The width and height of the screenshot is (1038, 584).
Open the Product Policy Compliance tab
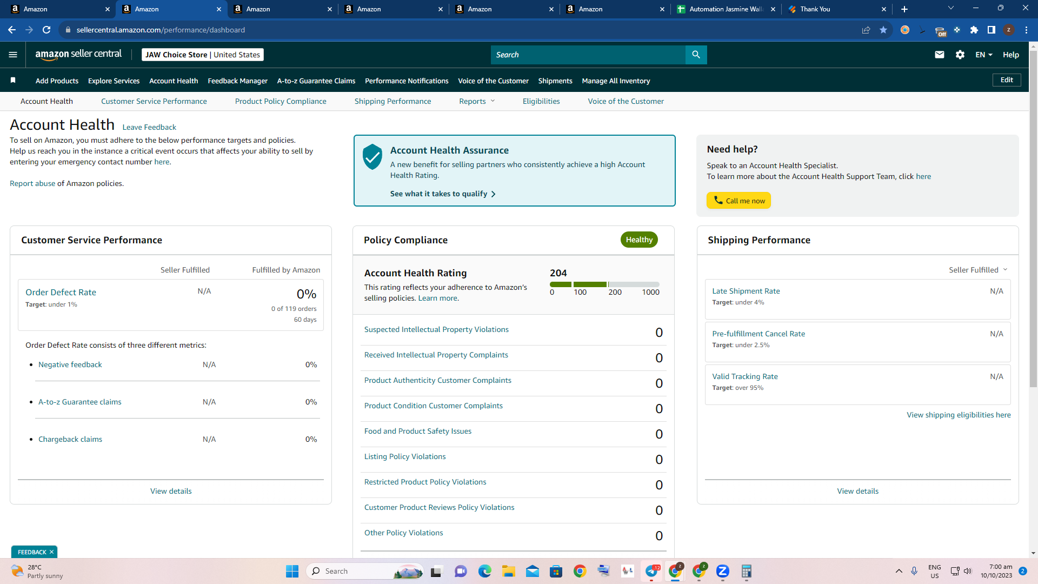[x=281, y=101]
